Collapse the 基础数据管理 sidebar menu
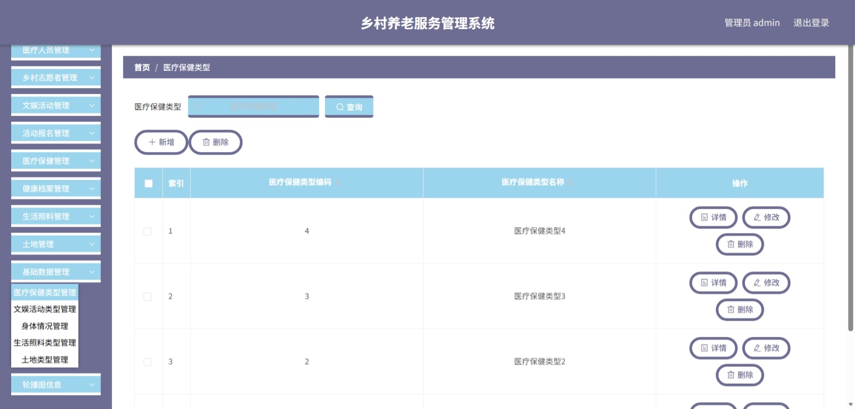 56,272
